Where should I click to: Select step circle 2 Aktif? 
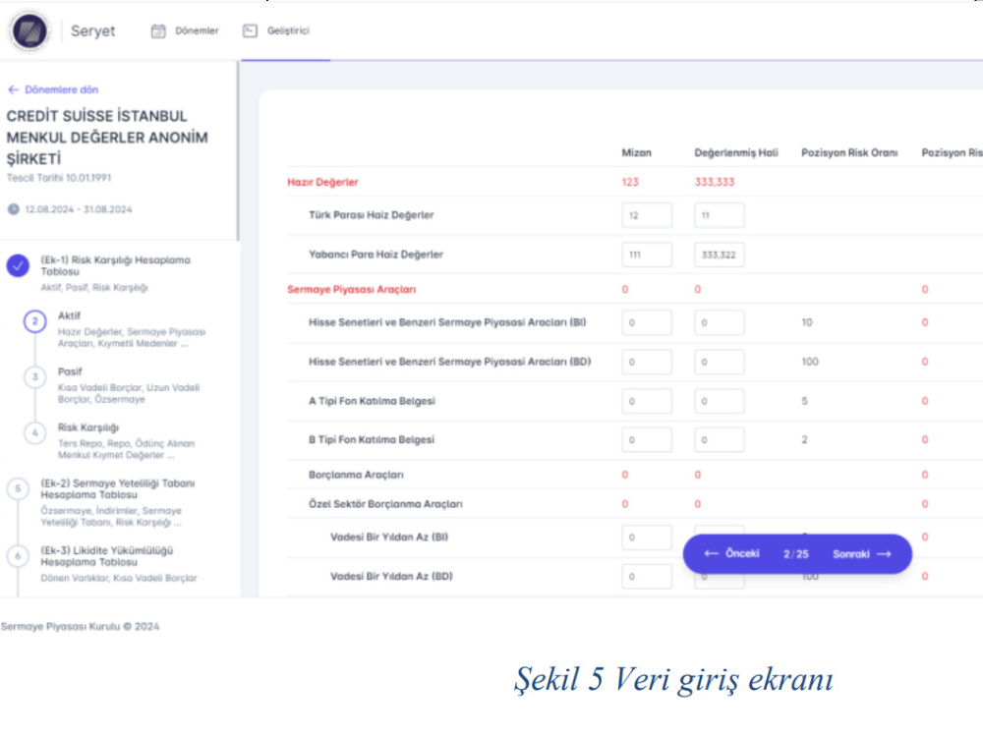click(x=35, y=321)
